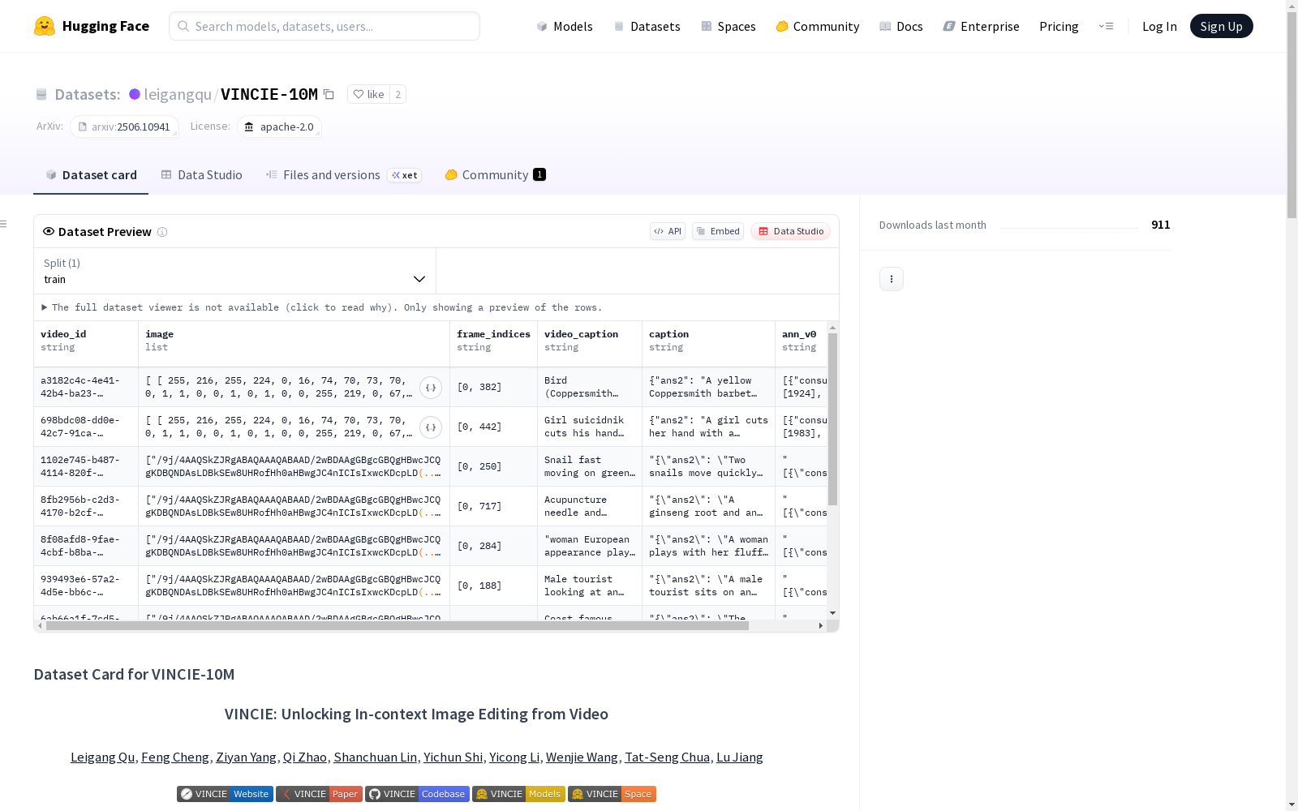Go to Spaces in the top navigation
Screen dimensions: 1298x811
(729, 26)
